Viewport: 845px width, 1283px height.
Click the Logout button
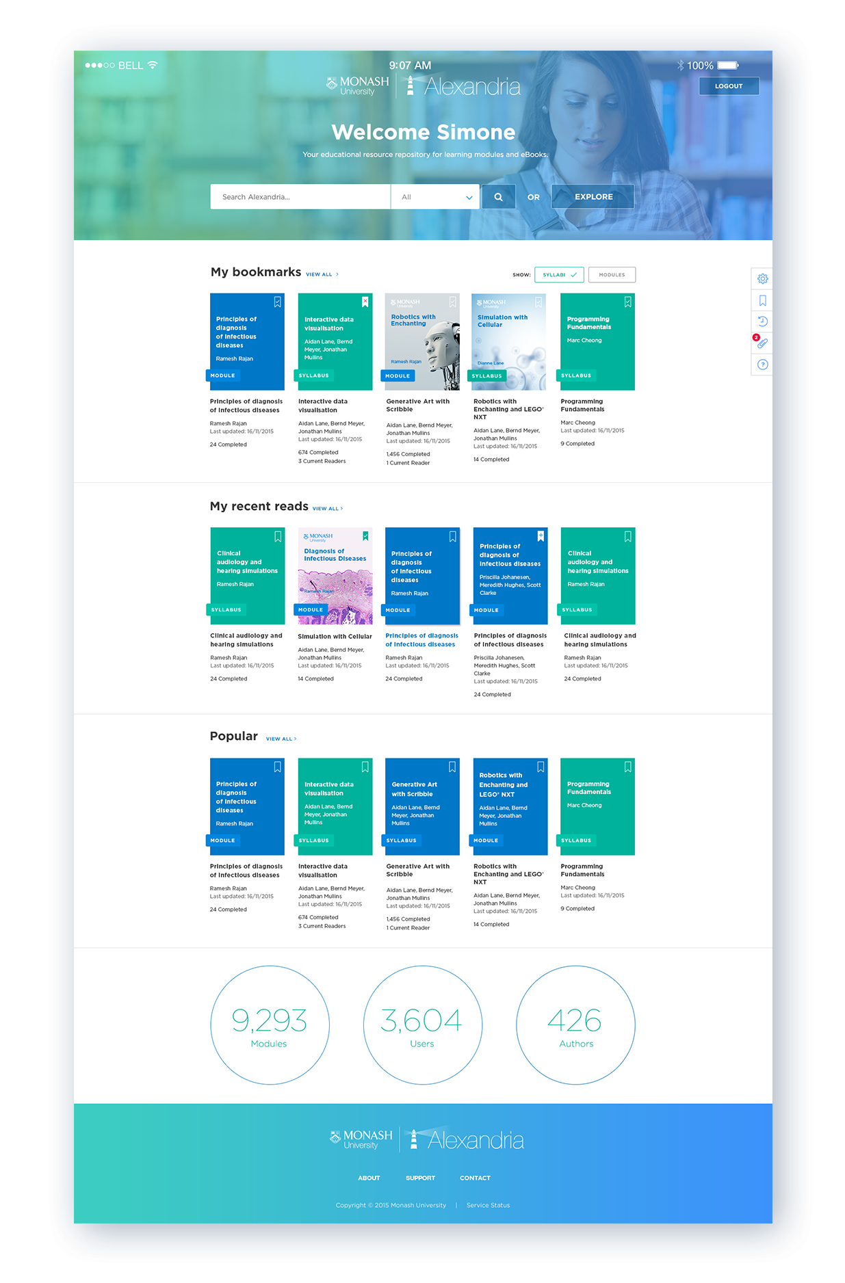(729, 86)
